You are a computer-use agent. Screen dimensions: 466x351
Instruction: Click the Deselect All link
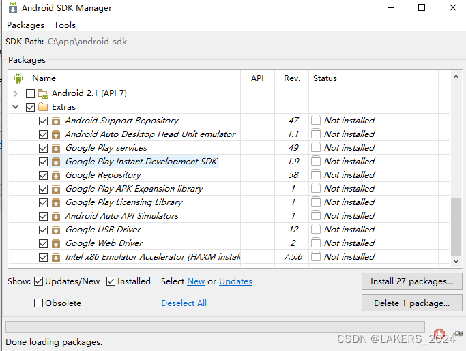(x=184, y=303)
